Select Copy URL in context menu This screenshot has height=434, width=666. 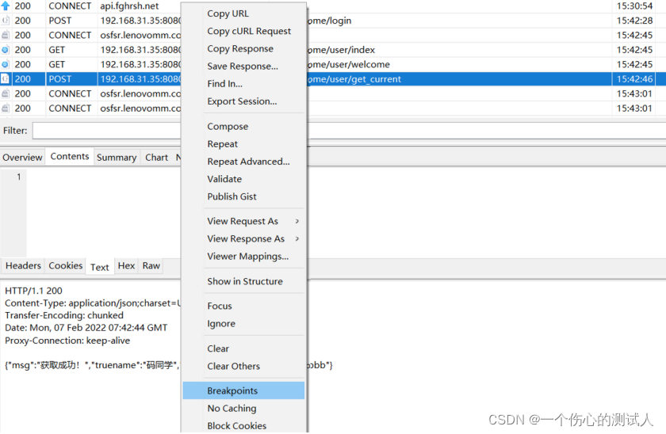(x=228, y=13)
